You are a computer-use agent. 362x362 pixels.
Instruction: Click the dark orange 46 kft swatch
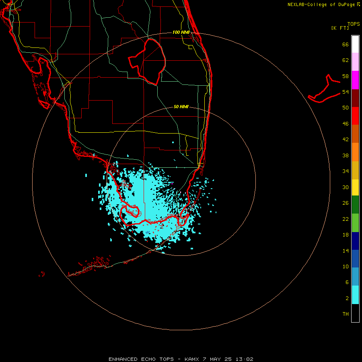click(x=355, y=134)
